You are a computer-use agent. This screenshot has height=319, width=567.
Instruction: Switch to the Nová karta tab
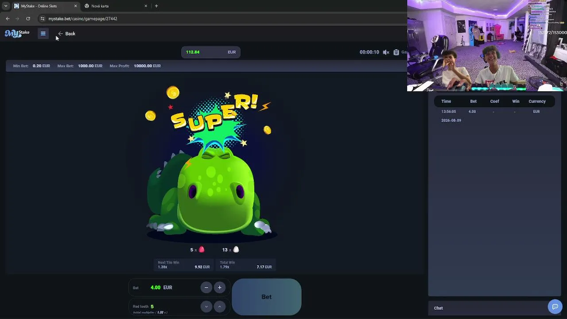pyautogui.click(x=116, y=6)
